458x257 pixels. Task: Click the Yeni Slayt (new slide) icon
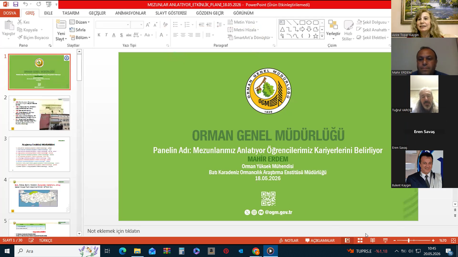61,25
